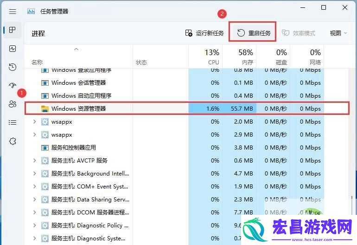Open the Users sidebar tab
Screen dimensions: 357x245
pos(13,104)
